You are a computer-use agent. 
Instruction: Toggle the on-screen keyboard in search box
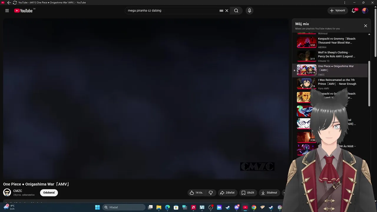coord(221,11)
